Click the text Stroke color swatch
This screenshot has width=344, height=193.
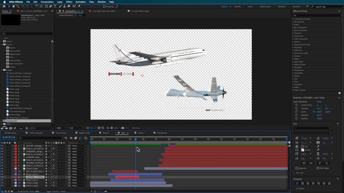pyautogui.click(x=303, y=150)
